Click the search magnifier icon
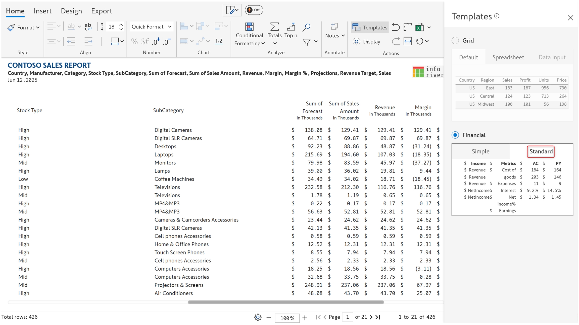Viewport: 579px width, 325px height. (306, 27)
